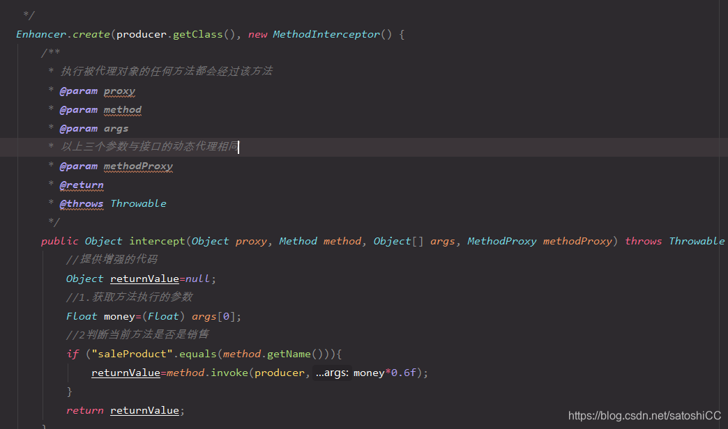Click the 'null' literal
728x429 pixels.
(198, 279)
